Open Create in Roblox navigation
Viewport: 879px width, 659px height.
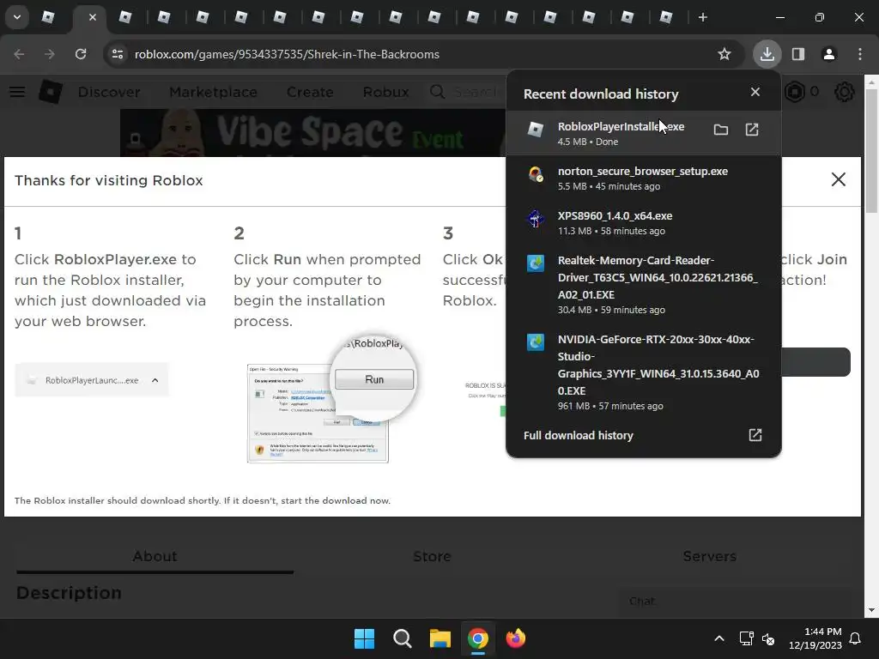tap(310, 92)
